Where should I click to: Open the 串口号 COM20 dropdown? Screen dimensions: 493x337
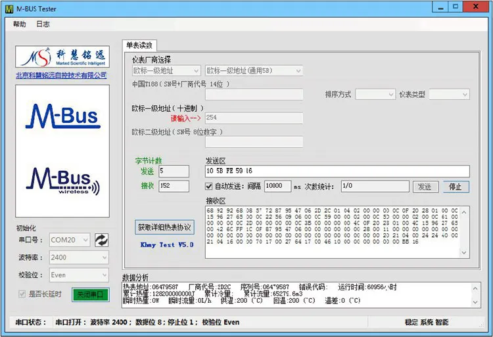click(70, 240)
